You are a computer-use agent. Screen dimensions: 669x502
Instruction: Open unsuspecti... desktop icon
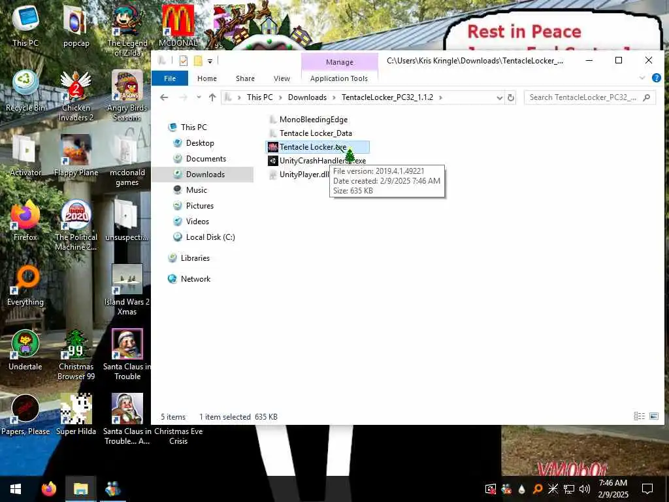127,220
